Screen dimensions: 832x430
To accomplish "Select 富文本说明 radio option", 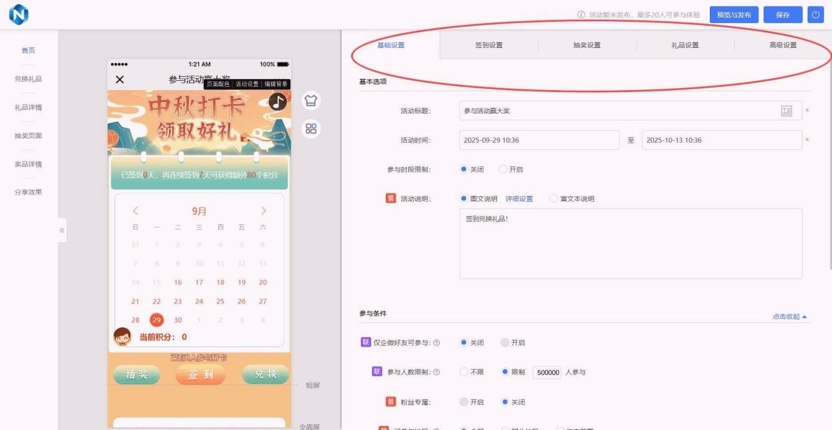I will (x=554, y=199).
